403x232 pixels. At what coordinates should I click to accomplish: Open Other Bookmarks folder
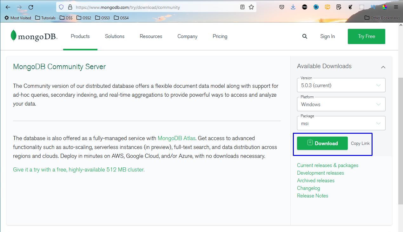click(382, 18)
